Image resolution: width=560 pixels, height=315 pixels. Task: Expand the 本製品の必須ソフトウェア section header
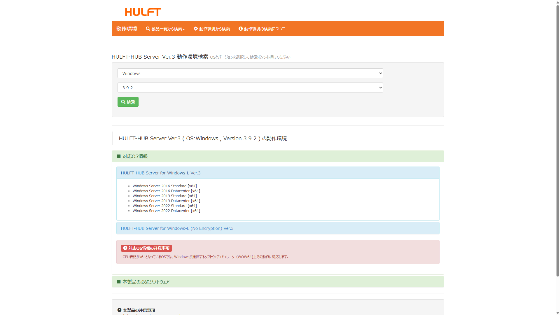(146, 282)
